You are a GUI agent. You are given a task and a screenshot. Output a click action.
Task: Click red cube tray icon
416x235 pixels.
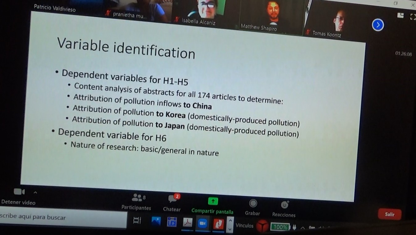[x=262, y=227]
